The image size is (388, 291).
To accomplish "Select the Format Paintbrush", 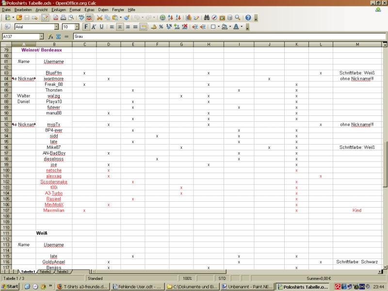I will (x=127, y=17).
